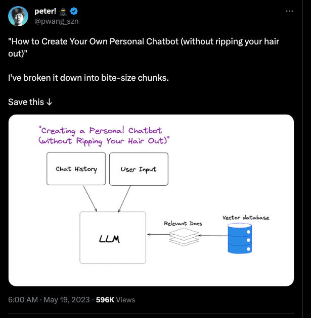Click the LLM box in diagram

(x=113, y=238)
